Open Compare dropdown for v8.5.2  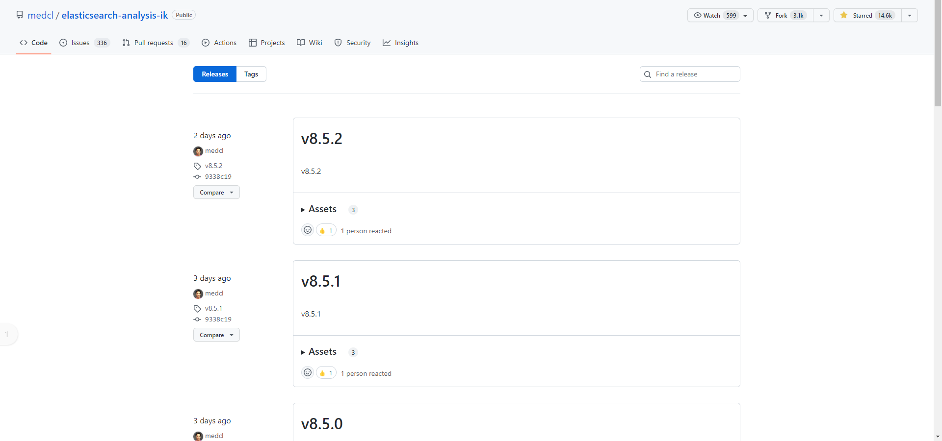(x=216, y=193)
